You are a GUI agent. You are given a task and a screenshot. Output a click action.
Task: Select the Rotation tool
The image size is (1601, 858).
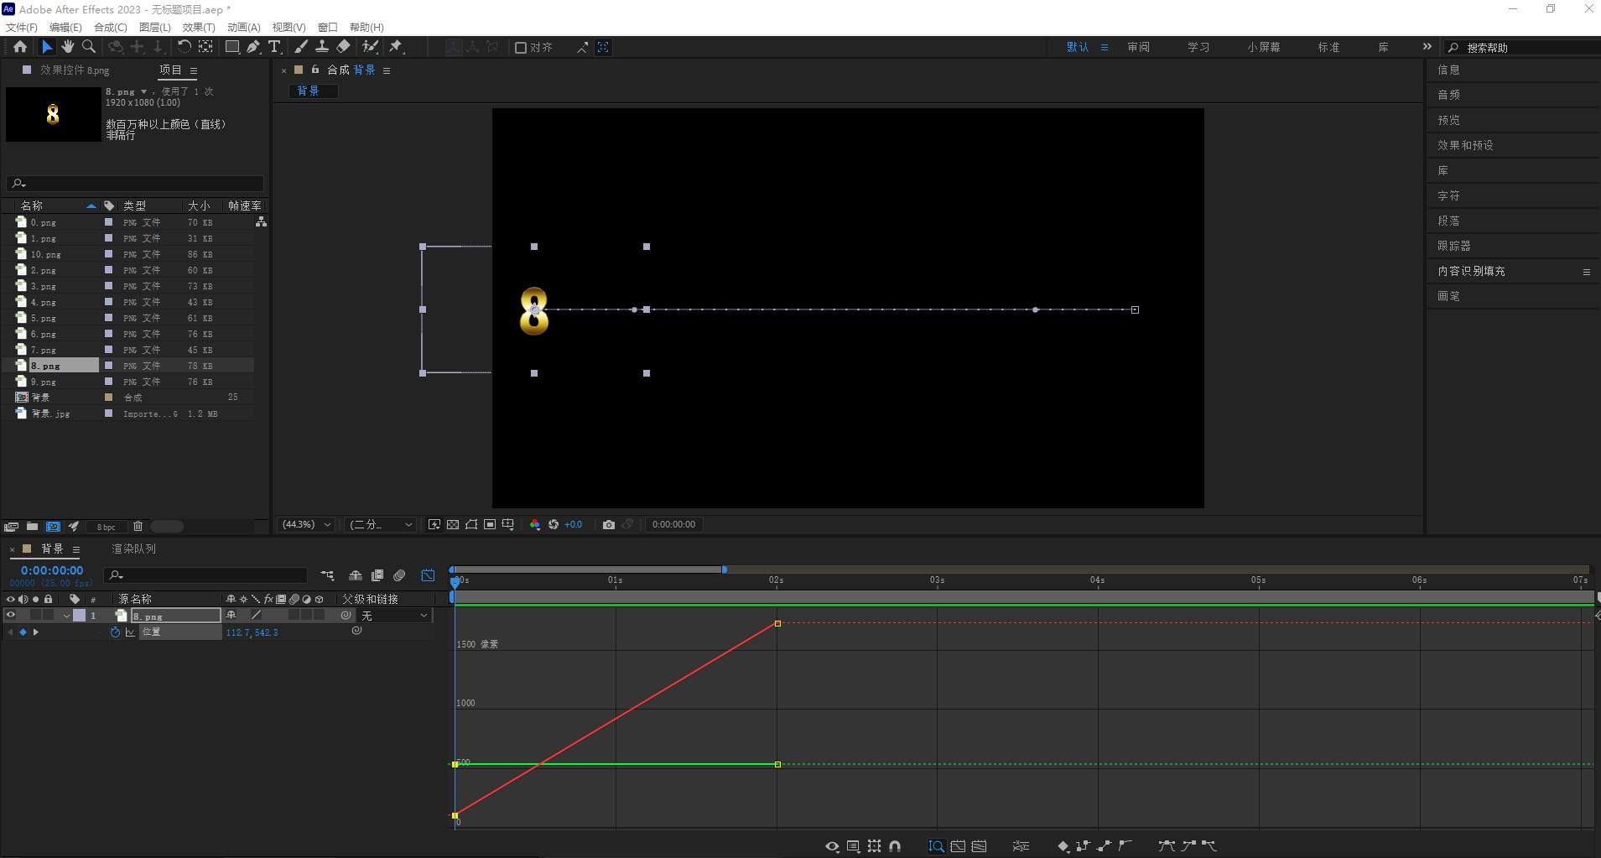[185, 47]
